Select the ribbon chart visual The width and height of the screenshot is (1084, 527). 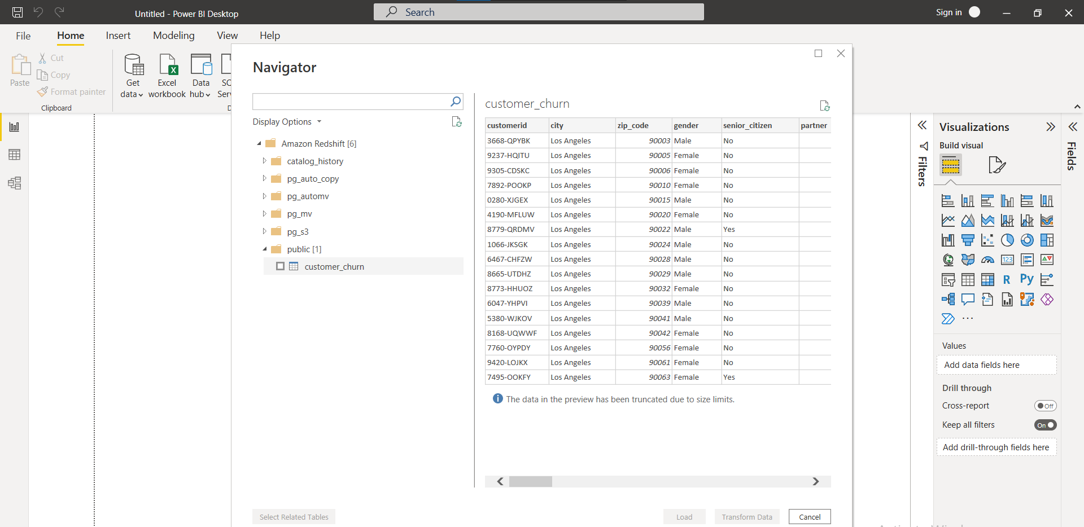[x=1047, y=221]
